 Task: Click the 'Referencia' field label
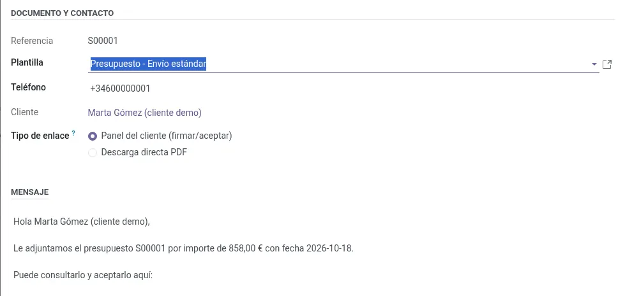(32, 41)
